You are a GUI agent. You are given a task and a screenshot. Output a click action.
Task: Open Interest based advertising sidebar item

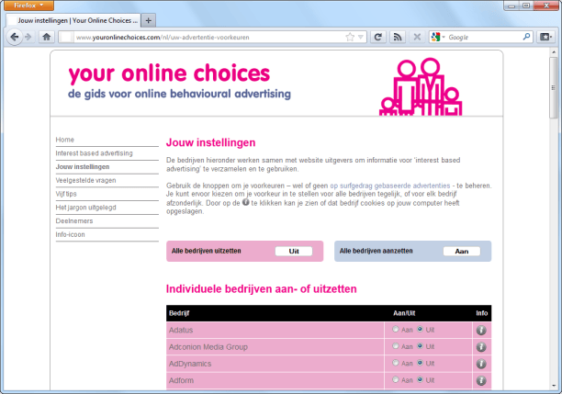point(94,153)
